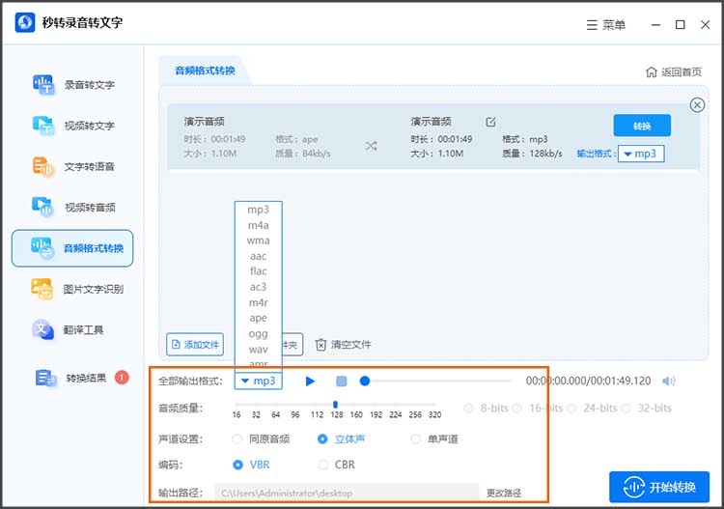The width and height of the screenshot is (724, 509).
Task: Choose the 单声道 channel option
Action: tap(416, 438)
